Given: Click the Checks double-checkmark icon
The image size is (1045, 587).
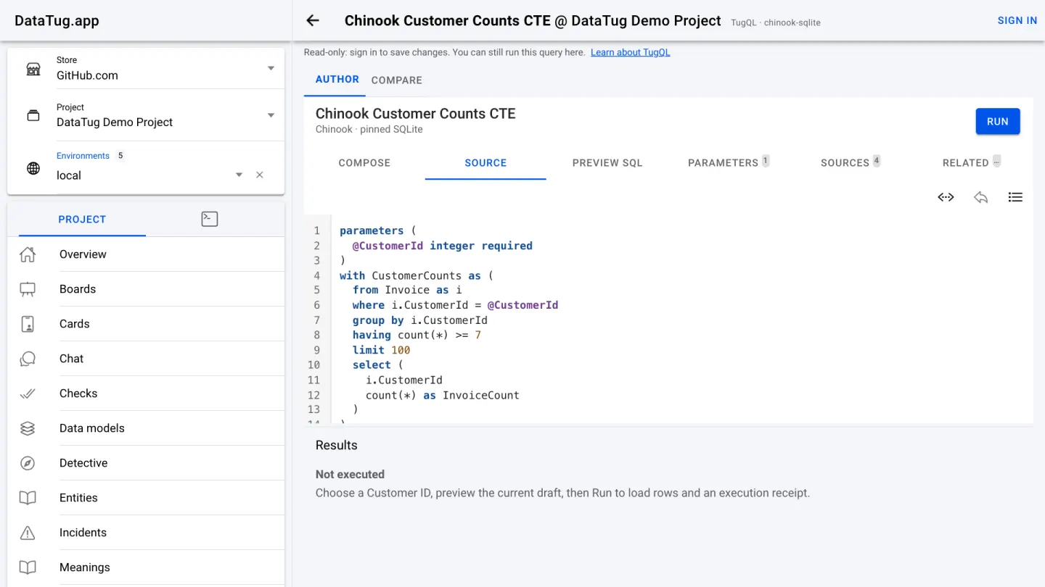Looking at the screenshot, I should pos(28,394).
